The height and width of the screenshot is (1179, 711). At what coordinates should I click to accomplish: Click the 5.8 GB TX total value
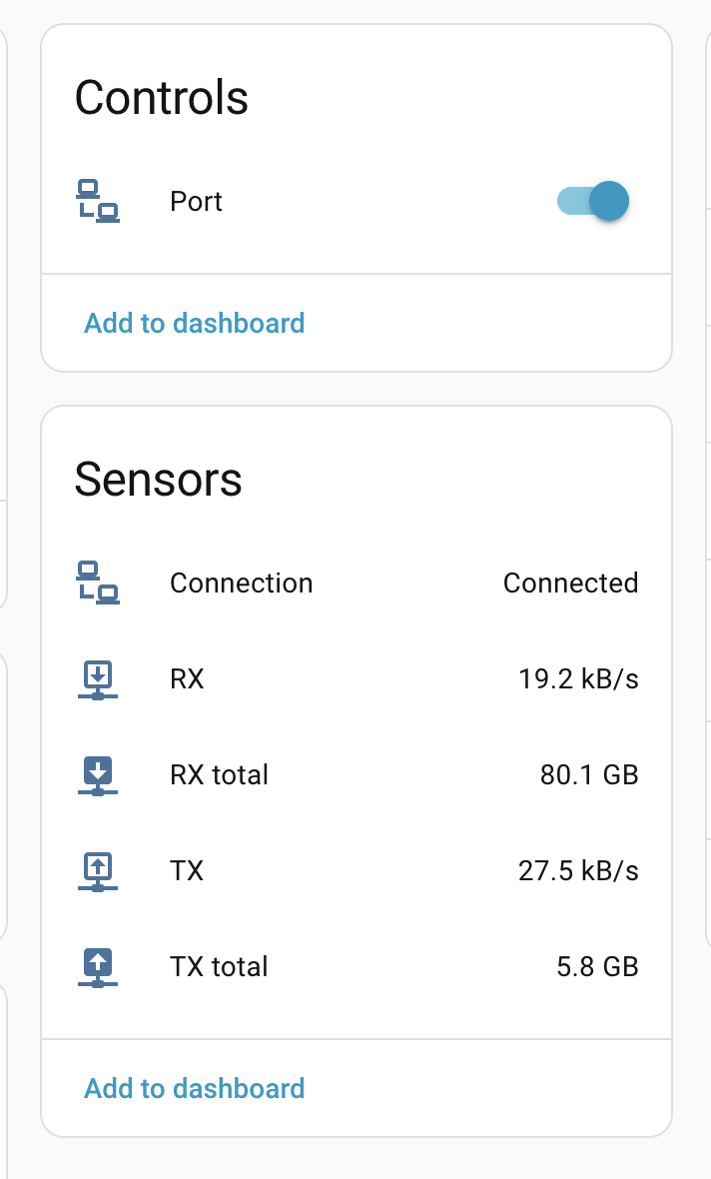pyautogui.click(x=597, y=967)
